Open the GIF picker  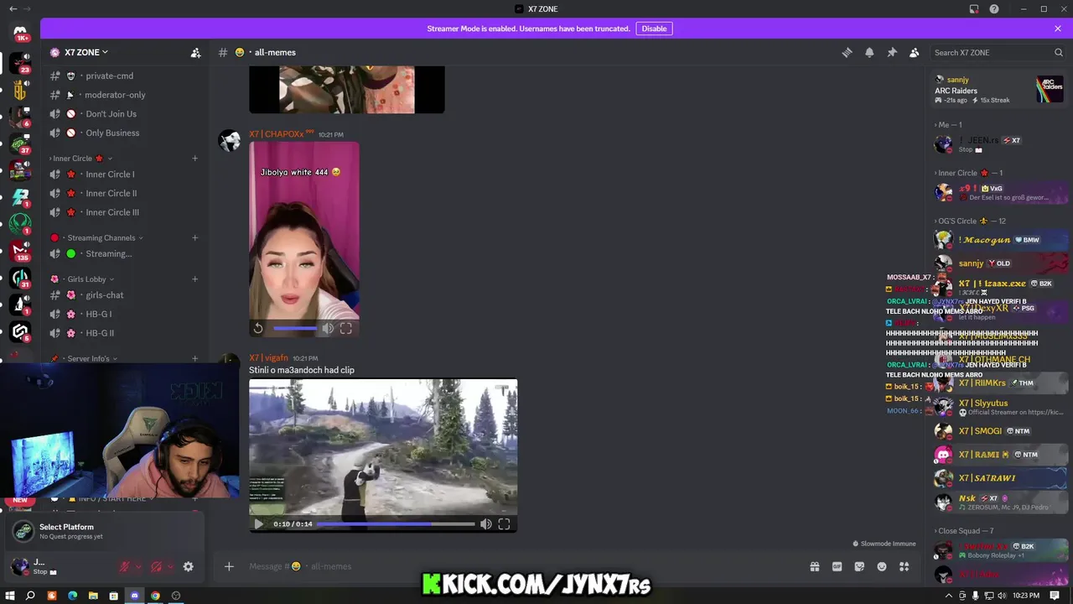click(x=837, y=566)
